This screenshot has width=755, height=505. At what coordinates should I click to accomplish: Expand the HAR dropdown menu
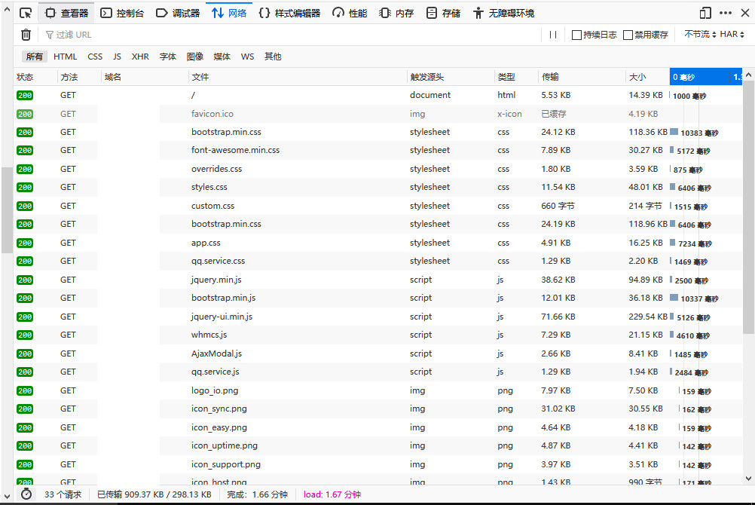732,35
